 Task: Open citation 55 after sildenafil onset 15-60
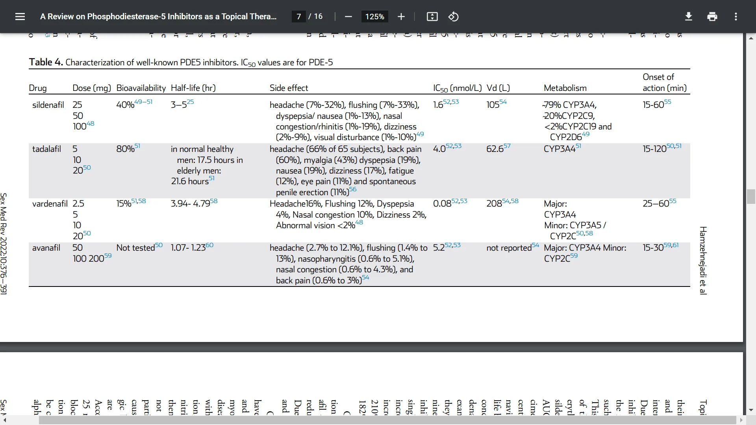click(x=667, y=102)
